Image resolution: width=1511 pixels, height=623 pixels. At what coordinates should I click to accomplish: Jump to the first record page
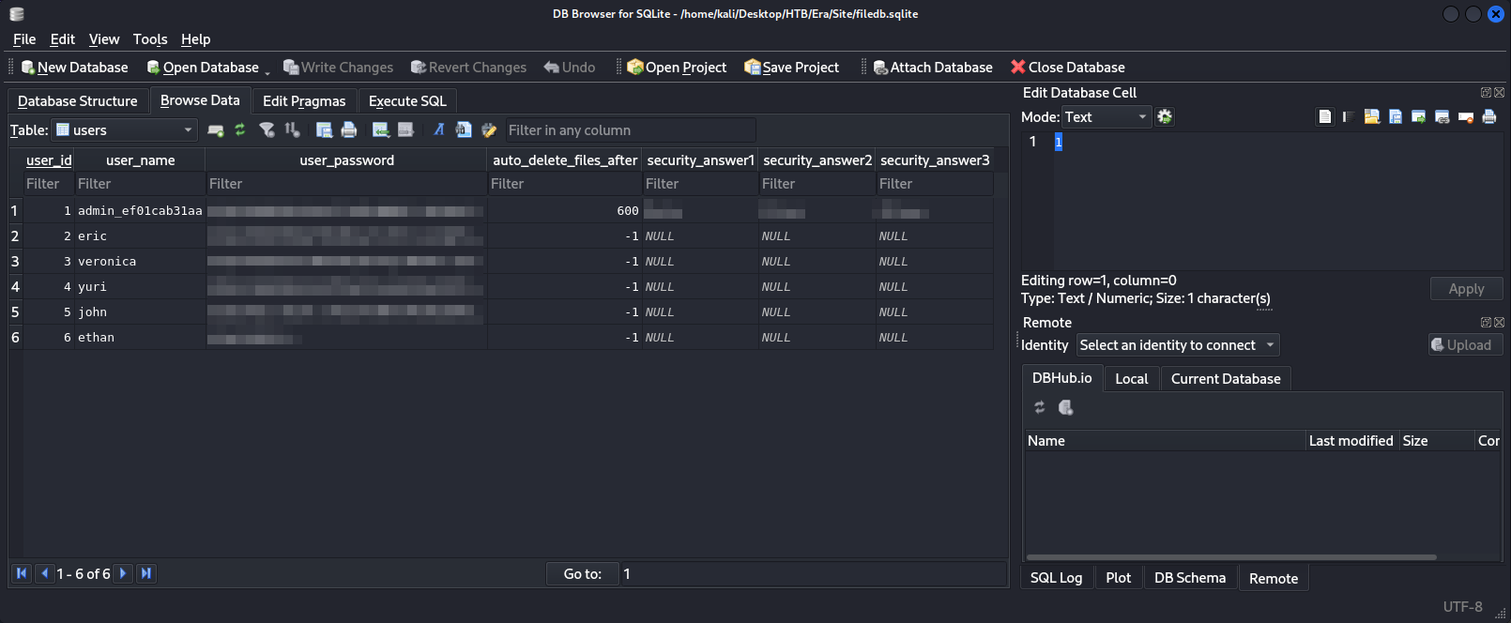click(22, 573)
